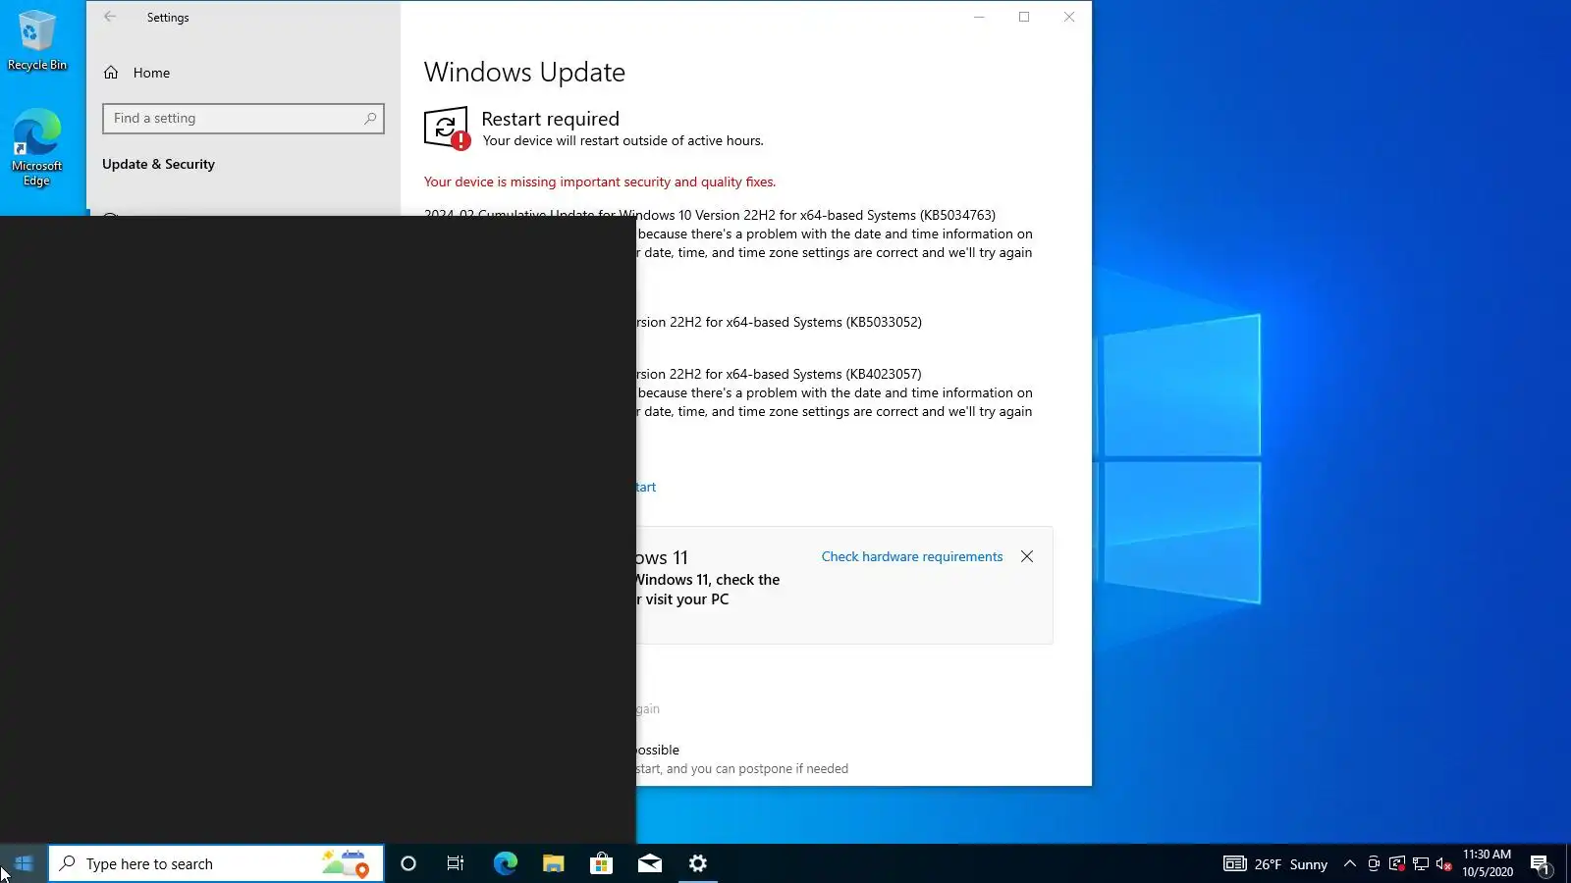The height and width of the screenshot is (883, 1571).
Task: Click the Update & Security heading
Action: click(x=158, y=164)
